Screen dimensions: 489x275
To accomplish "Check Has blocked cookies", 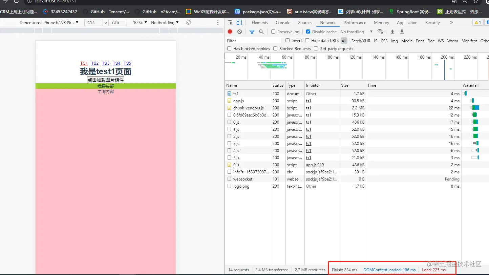I will [229, 48].
